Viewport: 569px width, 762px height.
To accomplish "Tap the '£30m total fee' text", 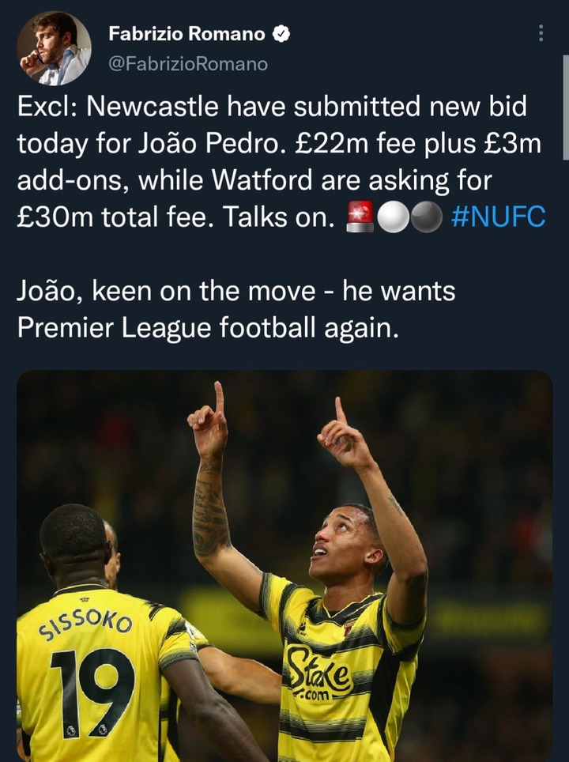I will click(115, 217).
